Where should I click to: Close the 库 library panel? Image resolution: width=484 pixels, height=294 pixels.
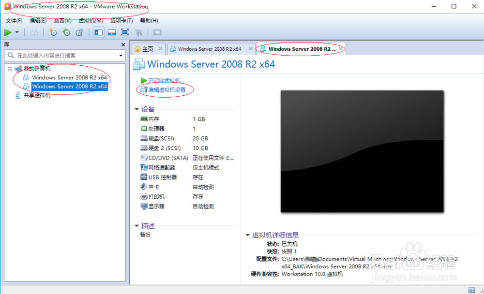click(x=123, y=45)
